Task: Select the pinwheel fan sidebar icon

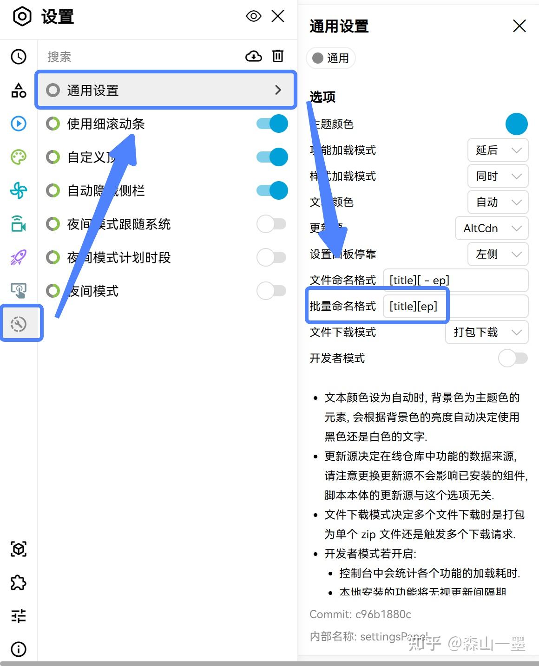Action: (x=19, y=190)
